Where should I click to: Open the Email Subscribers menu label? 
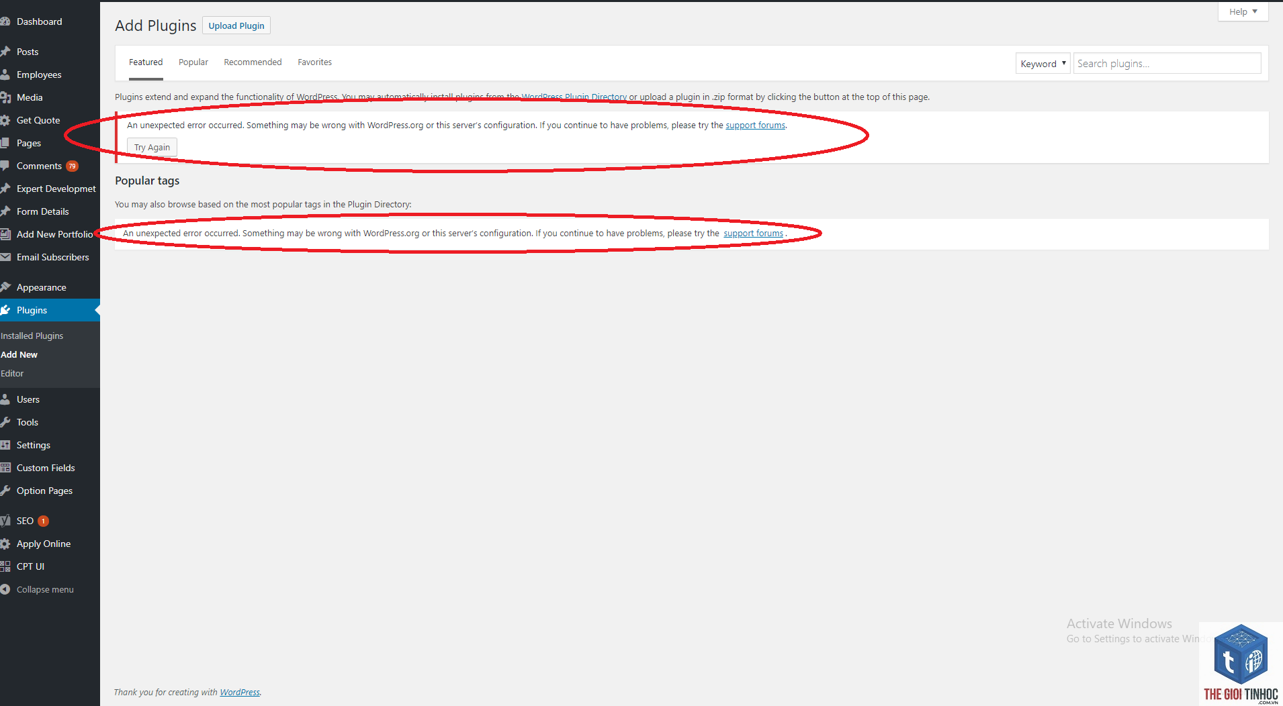click(52, 257)
